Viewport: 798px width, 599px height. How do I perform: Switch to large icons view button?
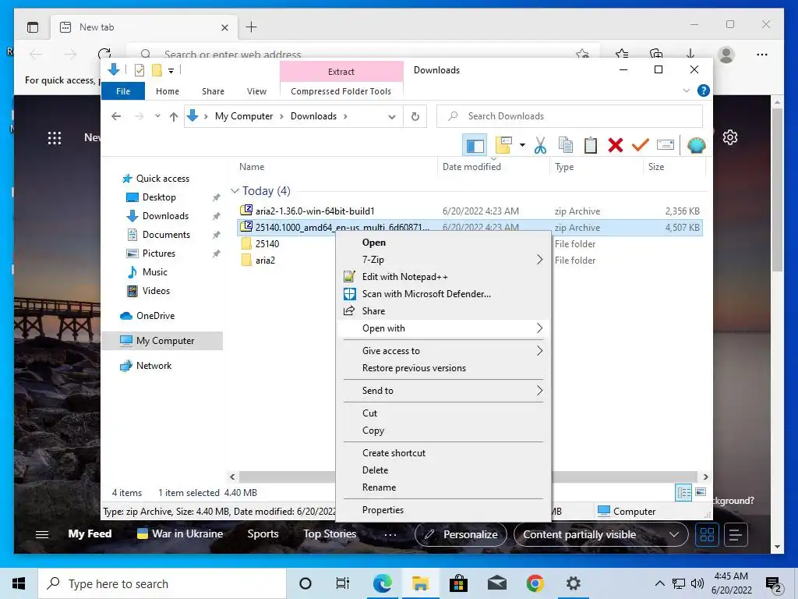tap(701, 492)
